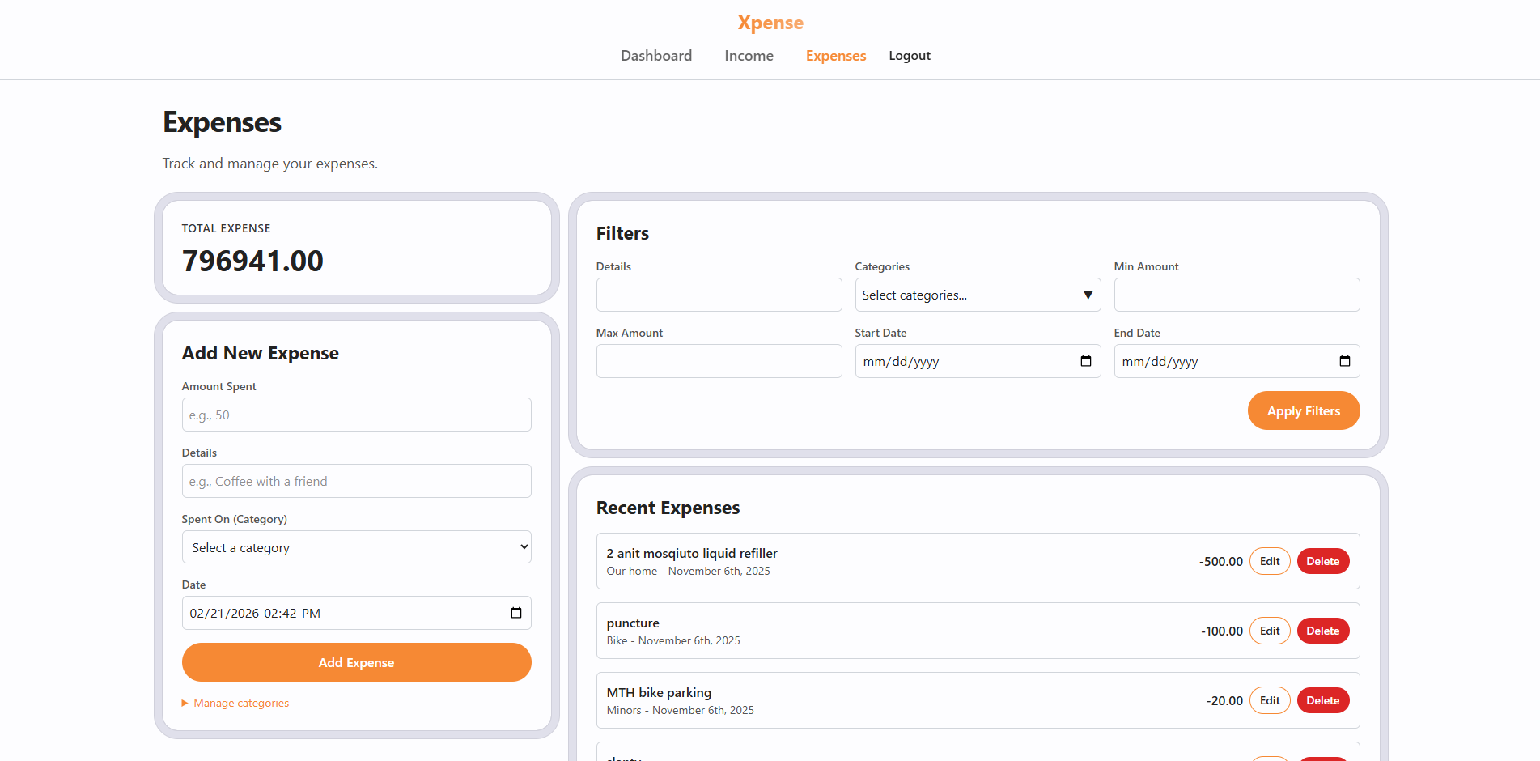The height and width of the screenshot is (761, 1540).
Task: Delete the puncture expense
Action: pos(1322,631)
